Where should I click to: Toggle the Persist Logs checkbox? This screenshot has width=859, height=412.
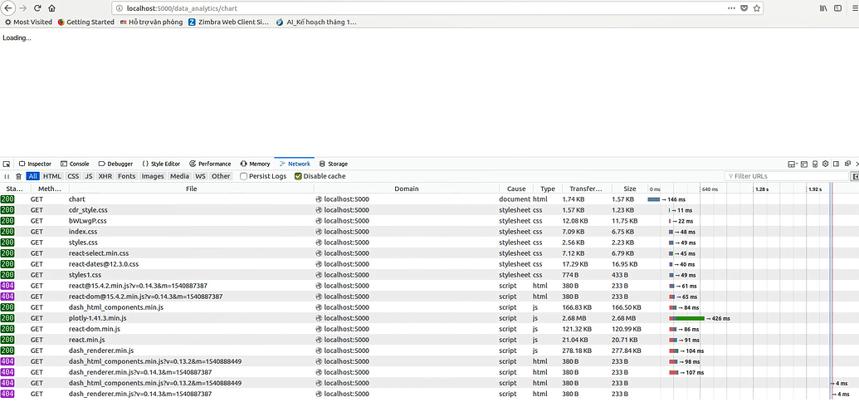point(244,177)
